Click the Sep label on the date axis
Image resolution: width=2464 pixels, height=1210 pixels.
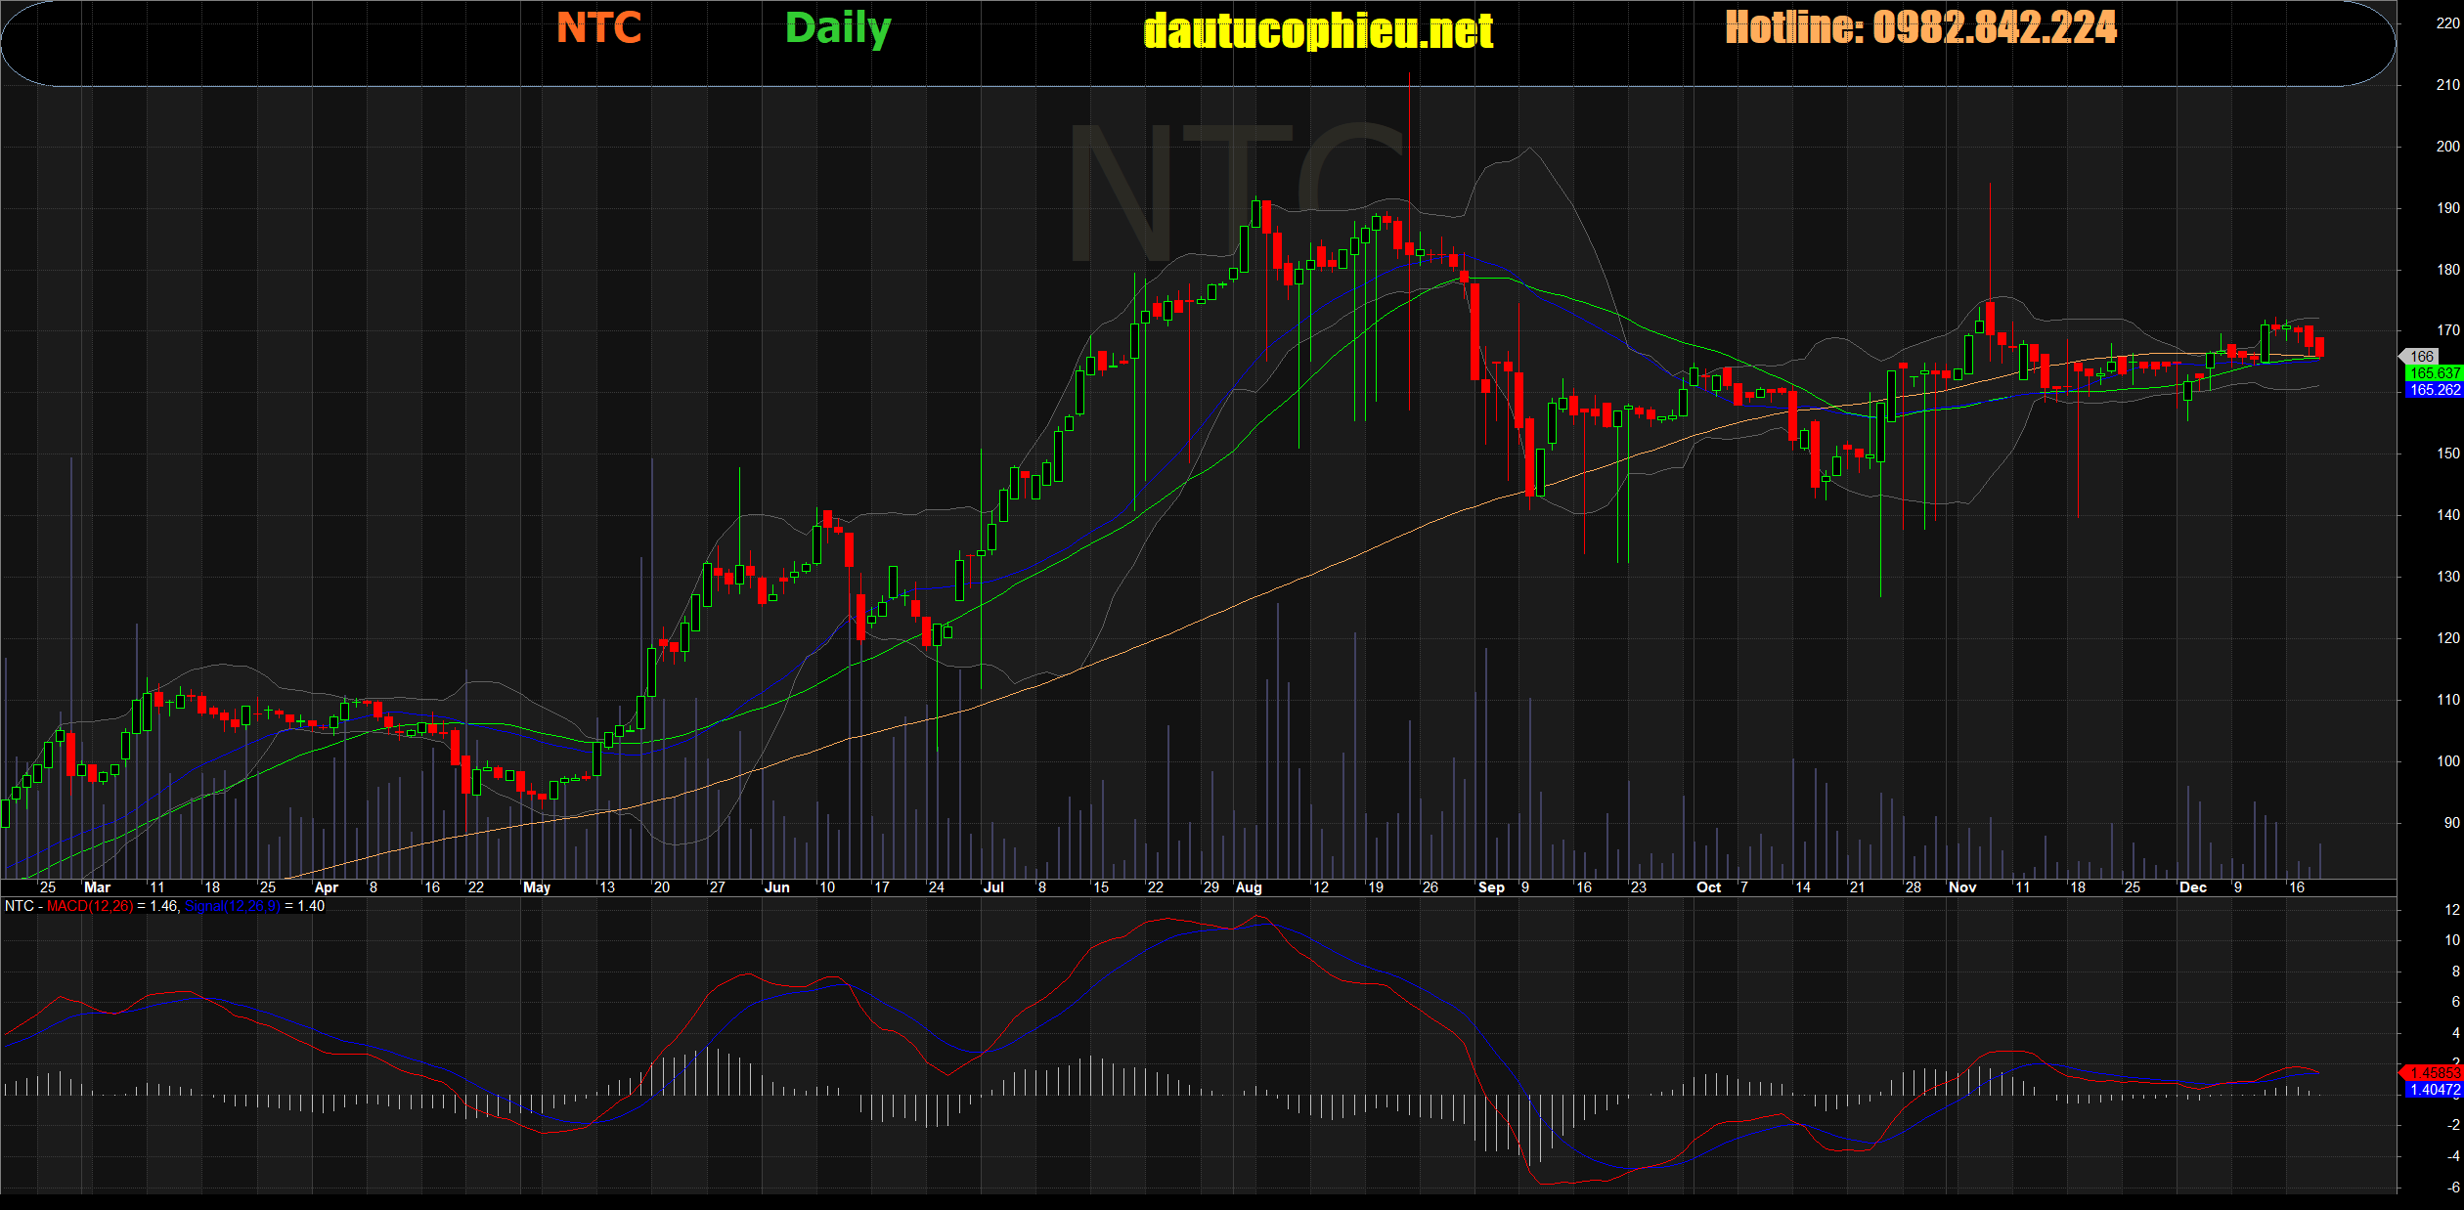tap(1491, 887)
